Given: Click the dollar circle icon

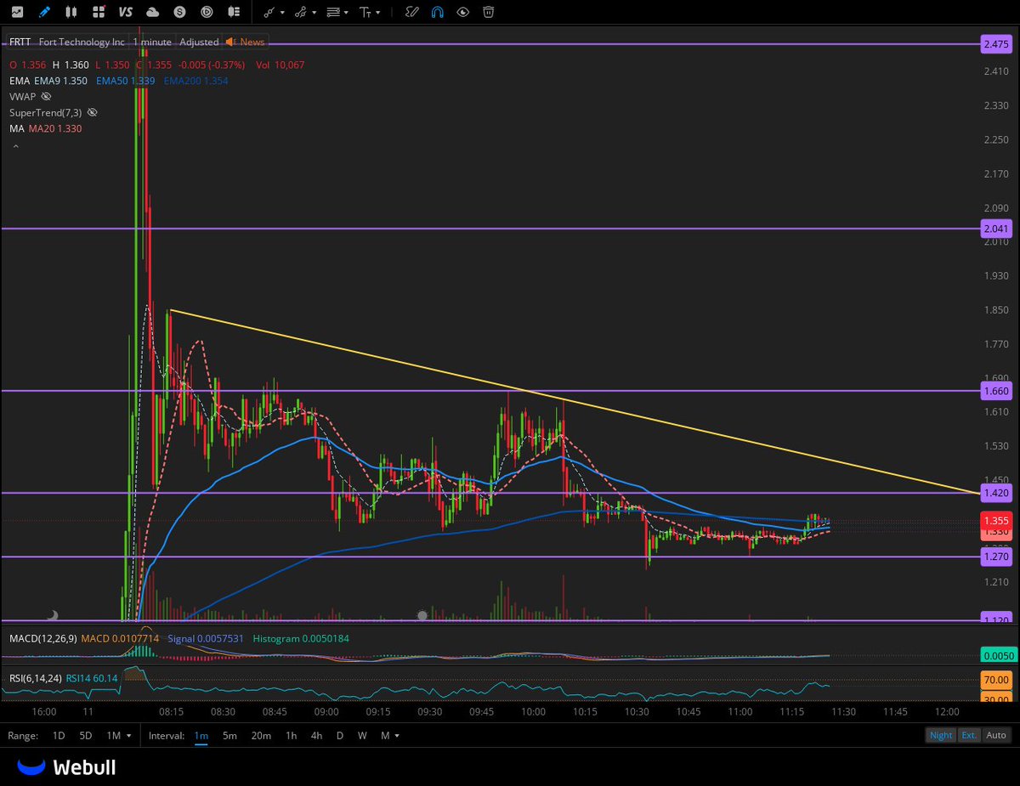Looking at the screenshot, I should pyautogui.click(x=180, y=12).
